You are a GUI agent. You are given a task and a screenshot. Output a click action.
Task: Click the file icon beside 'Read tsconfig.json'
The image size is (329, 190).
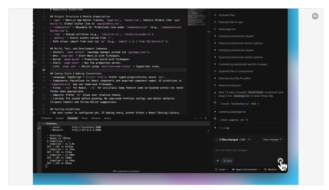point(215,85)
